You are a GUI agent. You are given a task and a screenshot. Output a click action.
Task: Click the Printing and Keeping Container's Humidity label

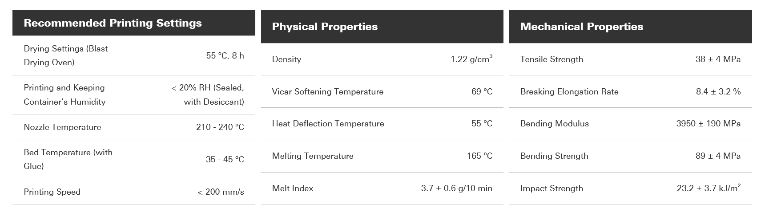(65, 94)
